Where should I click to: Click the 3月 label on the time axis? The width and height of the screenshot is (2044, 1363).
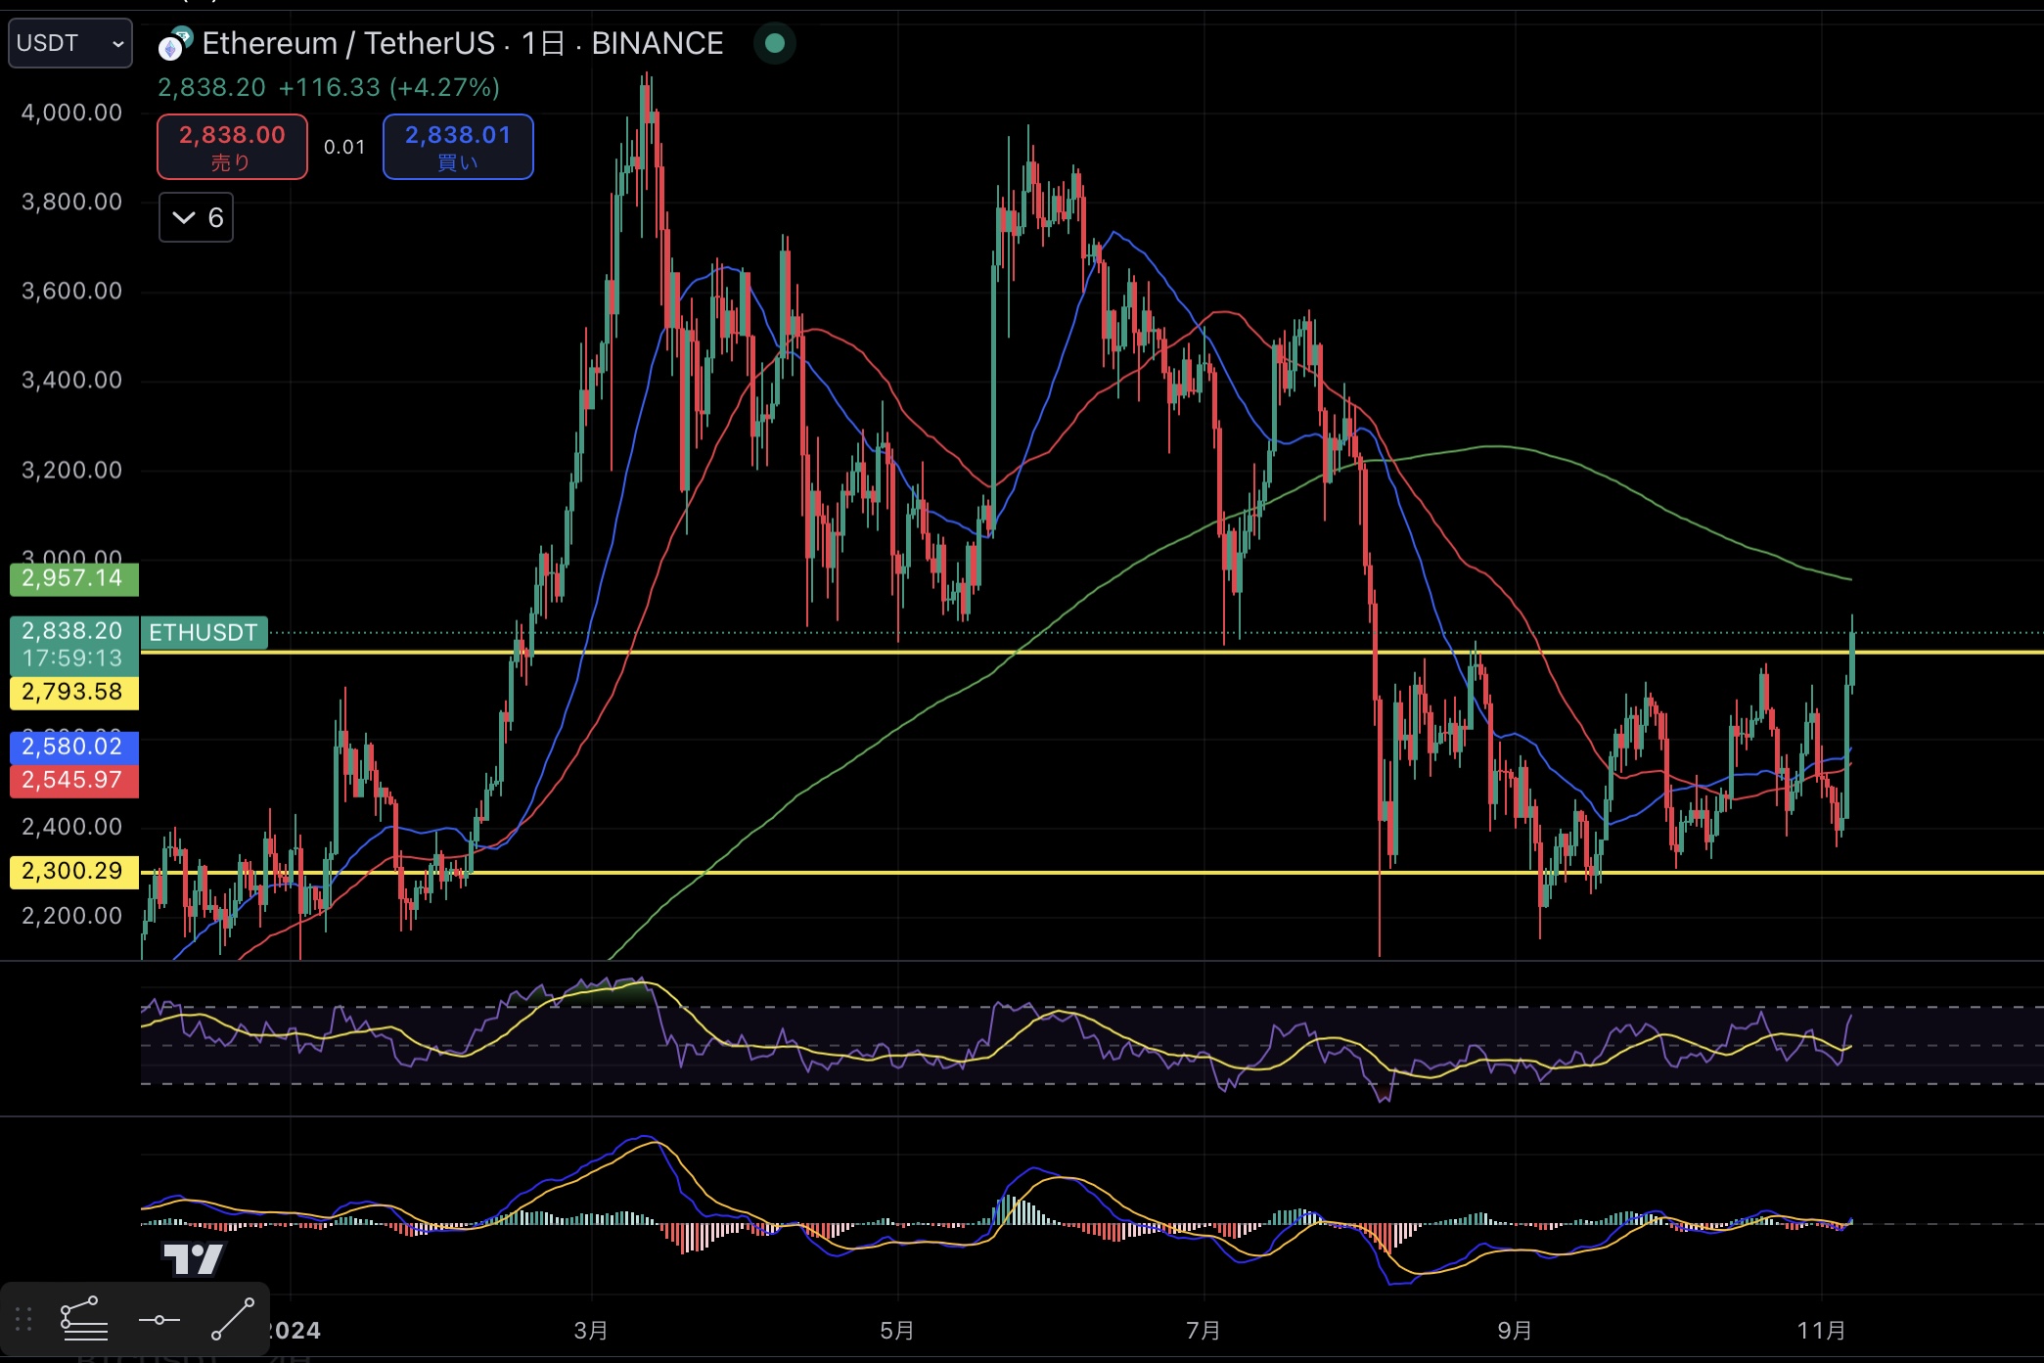[x=591, y=1331]
